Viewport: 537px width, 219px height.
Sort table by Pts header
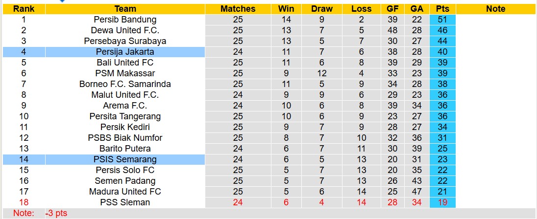442,9
